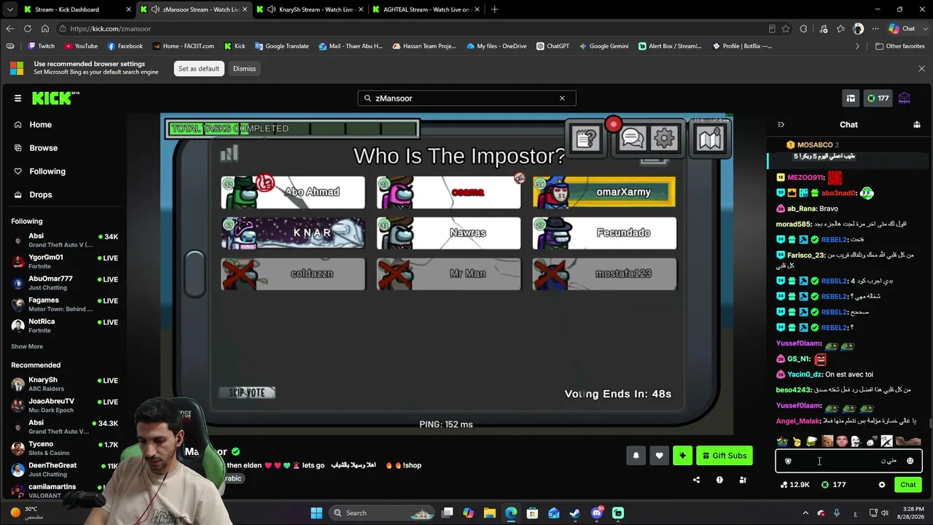Open chat settings gear

point(882,484)
